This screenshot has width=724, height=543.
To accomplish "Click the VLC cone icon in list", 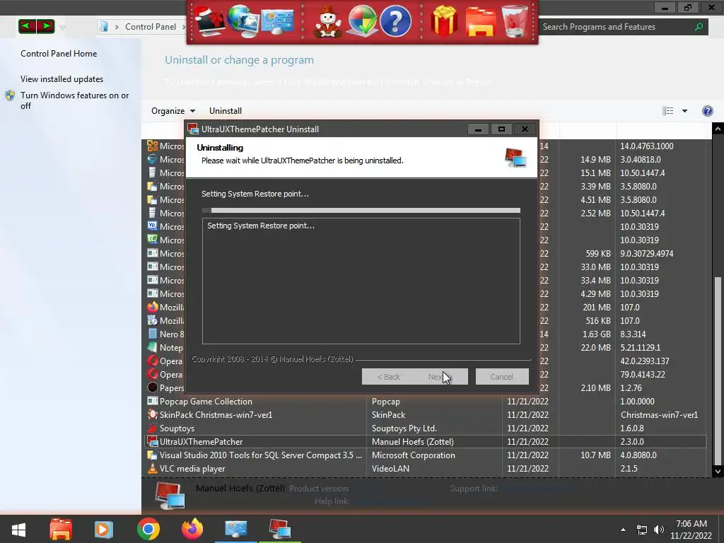I will coord(153,468).
